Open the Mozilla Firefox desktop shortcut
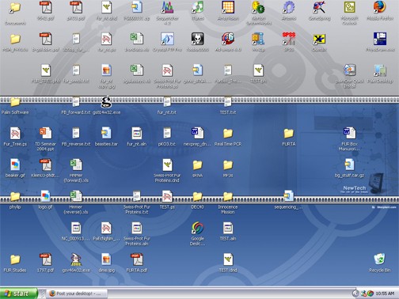399x299 pixels. (380, 7)
